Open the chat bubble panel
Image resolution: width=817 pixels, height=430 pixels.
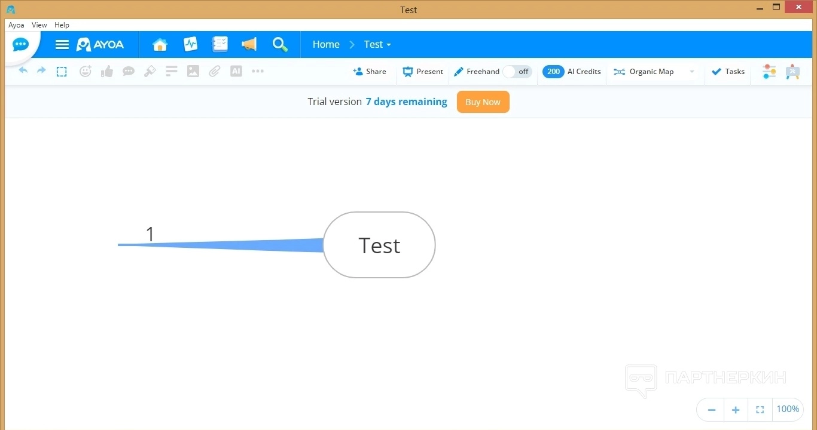21,45
